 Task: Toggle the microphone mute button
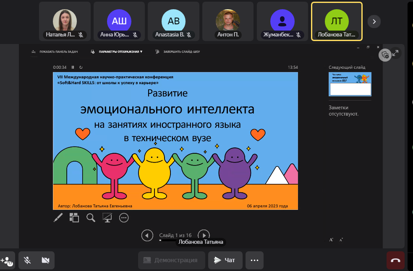click(27, 260)
